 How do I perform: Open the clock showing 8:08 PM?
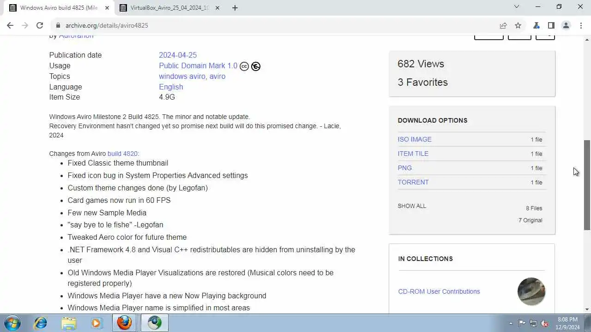pyautogui.click(x=568, y=323)
